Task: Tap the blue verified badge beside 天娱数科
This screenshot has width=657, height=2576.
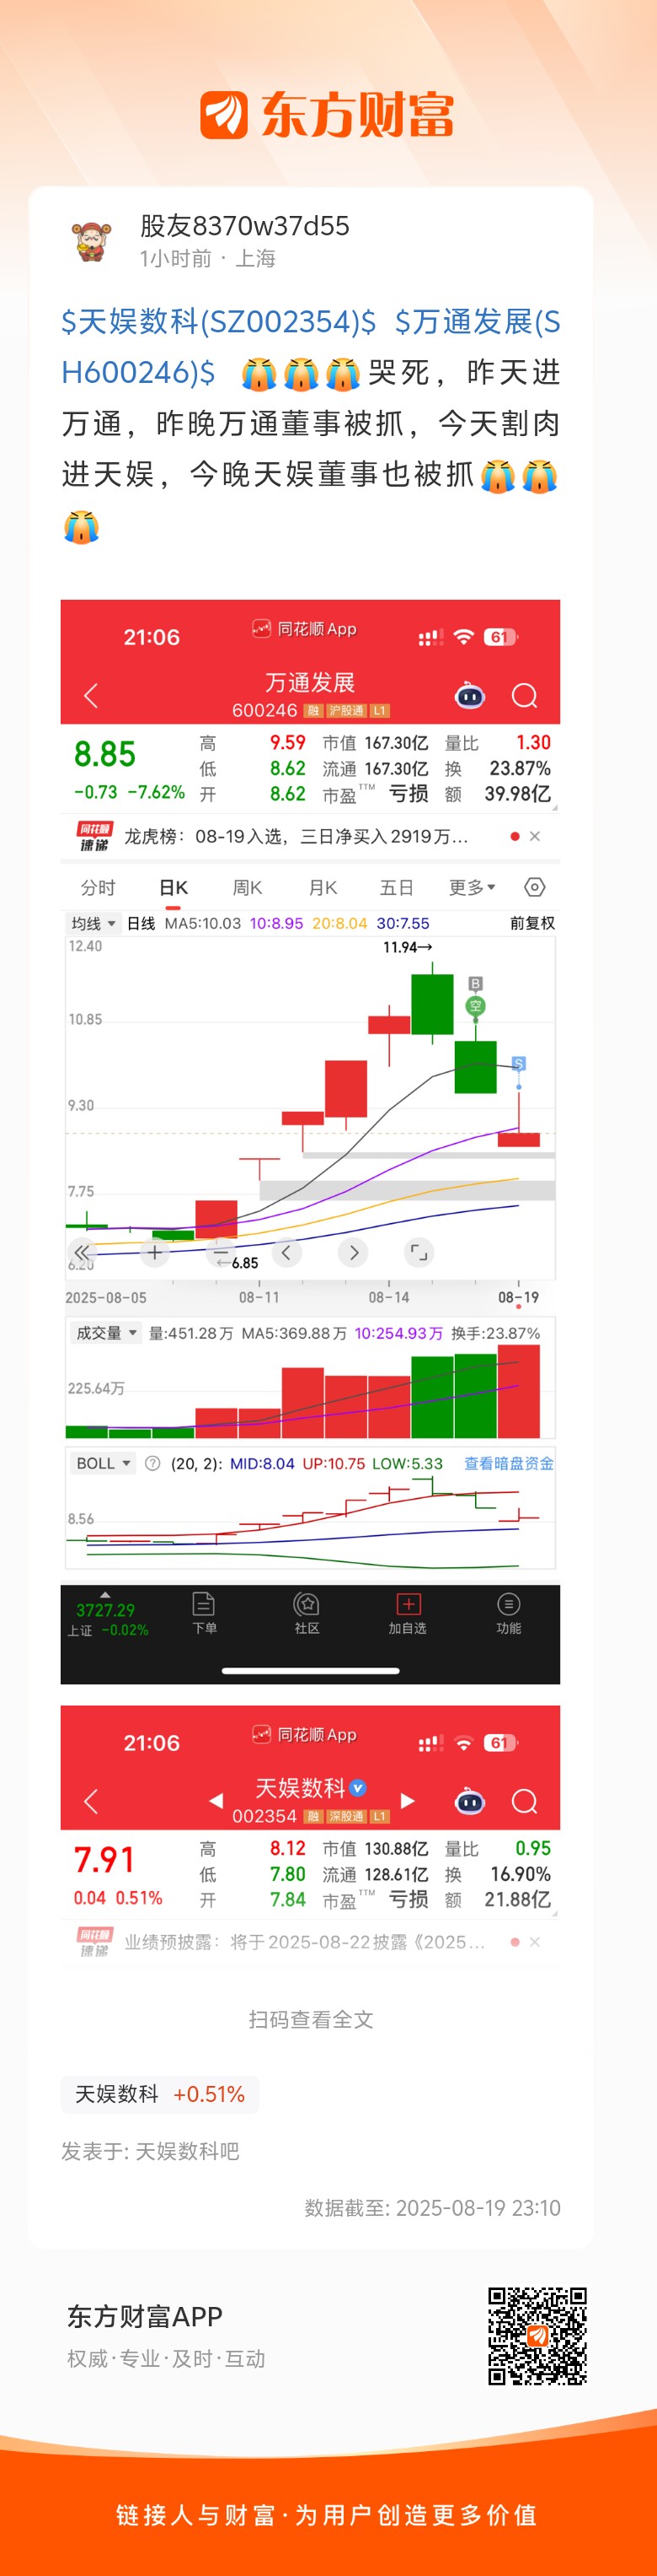Action: (x=359, y=1787)
